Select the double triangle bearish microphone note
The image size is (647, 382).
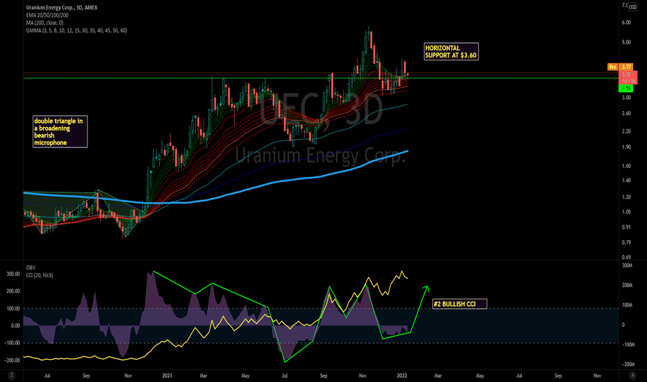pyautogui.click(x=60, y=132)
